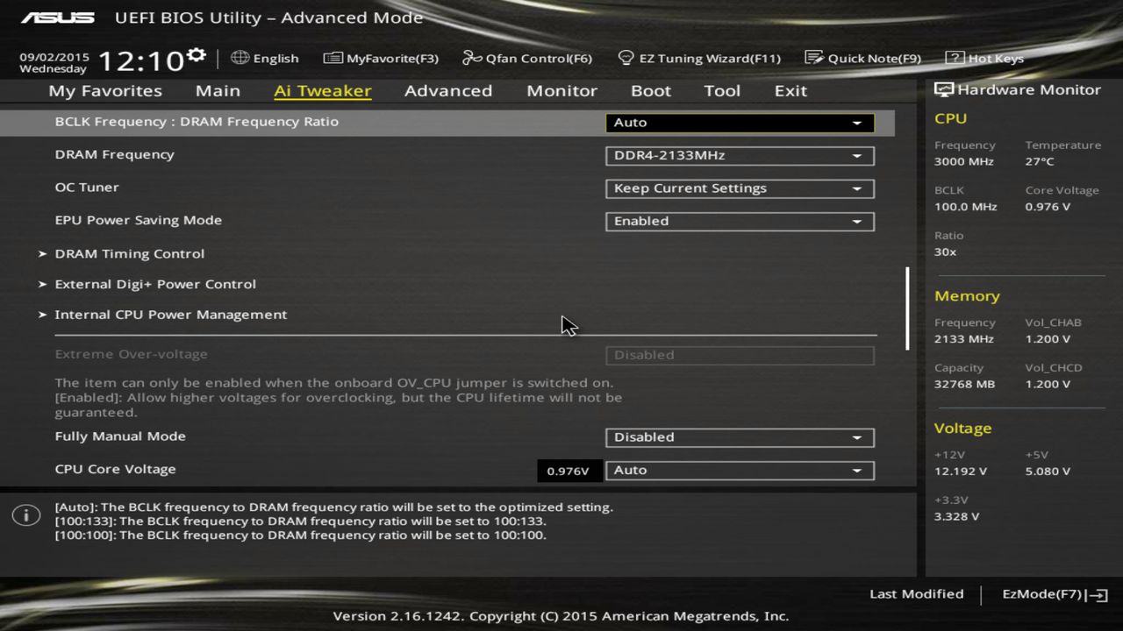Click the Hardware Monitor screen icon

(x=944, y=89)
